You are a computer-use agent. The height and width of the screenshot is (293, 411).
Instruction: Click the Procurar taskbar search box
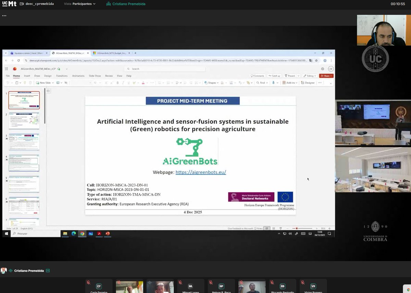coord(35,234)
